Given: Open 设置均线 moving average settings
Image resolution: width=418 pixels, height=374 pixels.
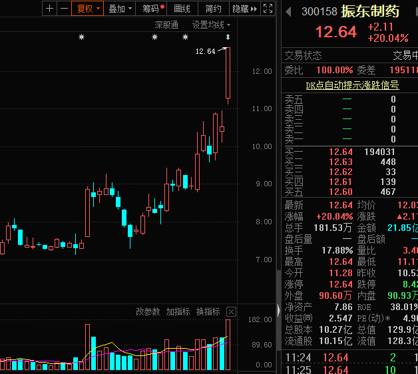Looking at the screenshot, I should tap(208, 25).
